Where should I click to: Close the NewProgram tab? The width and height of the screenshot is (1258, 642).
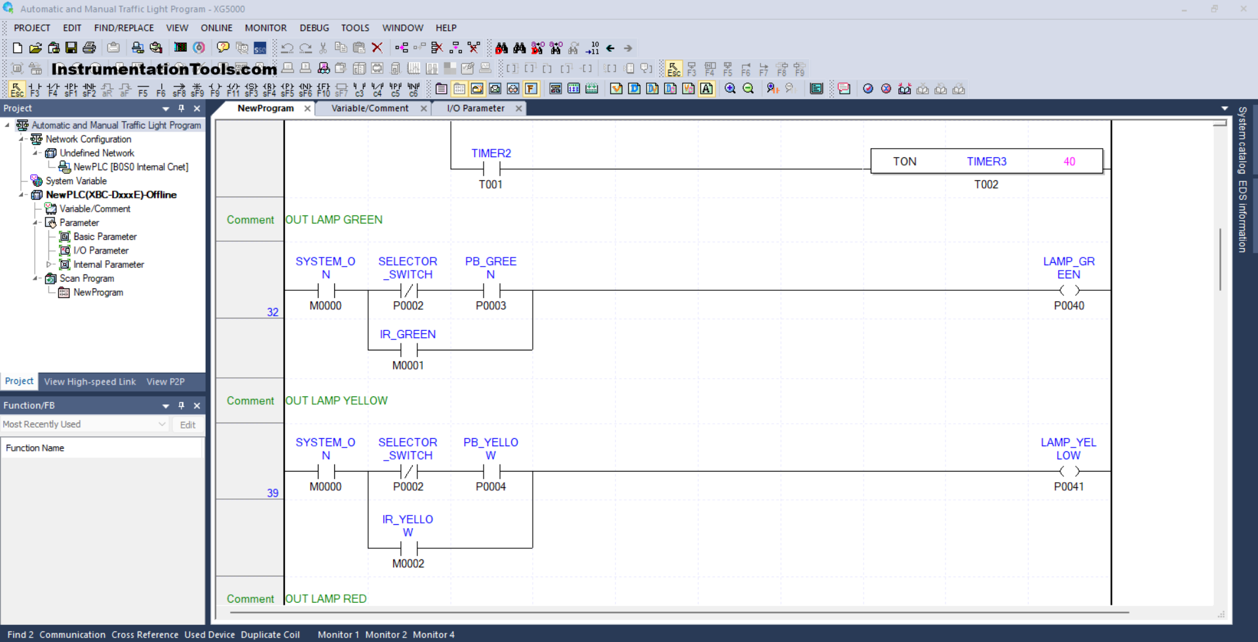(x=307, y=109)
